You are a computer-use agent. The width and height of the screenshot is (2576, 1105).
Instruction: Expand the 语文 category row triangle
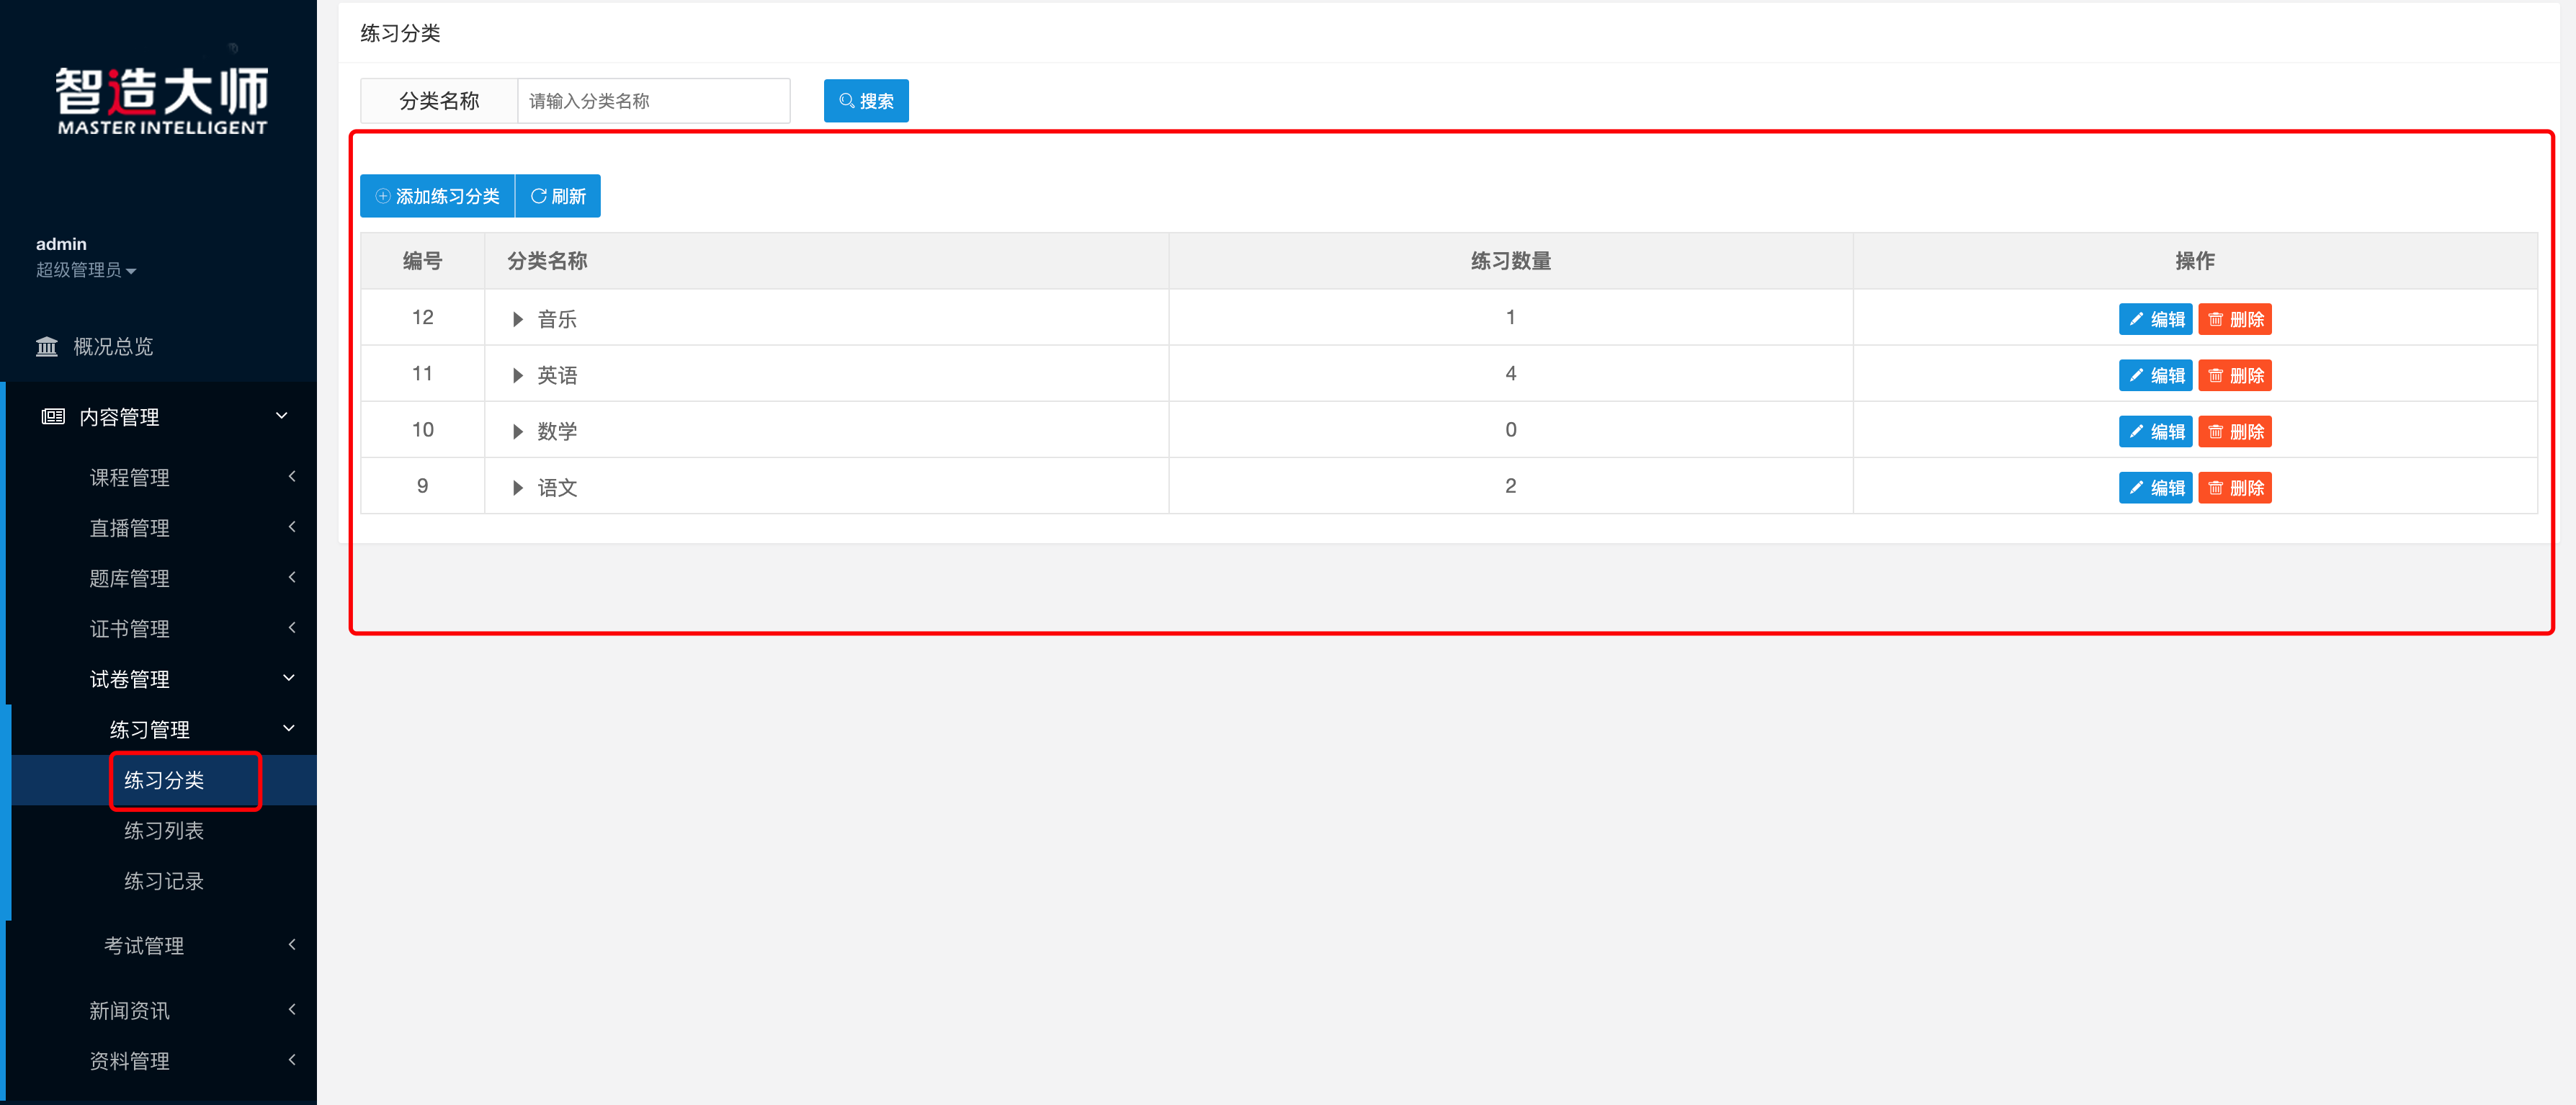click(x=517, y=487)
